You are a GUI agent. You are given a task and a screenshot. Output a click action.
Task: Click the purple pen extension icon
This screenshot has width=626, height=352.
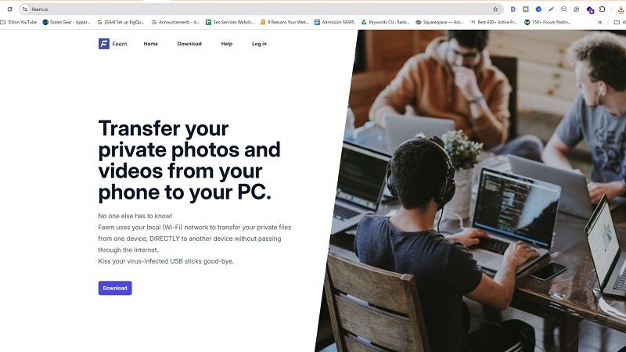552,9
